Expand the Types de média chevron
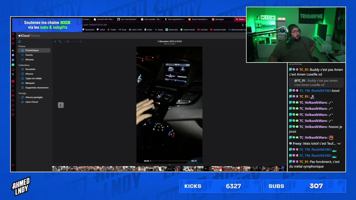 tap(19, 78)
